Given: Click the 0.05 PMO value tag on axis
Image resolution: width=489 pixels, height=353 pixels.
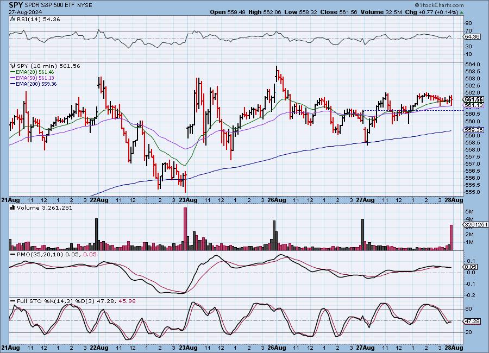Looking at the screenshot, I should point(471,267).
